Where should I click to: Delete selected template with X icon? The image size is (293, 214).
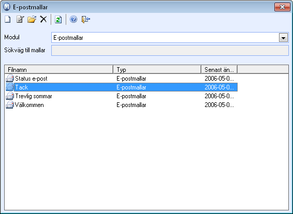click(43, 19)
